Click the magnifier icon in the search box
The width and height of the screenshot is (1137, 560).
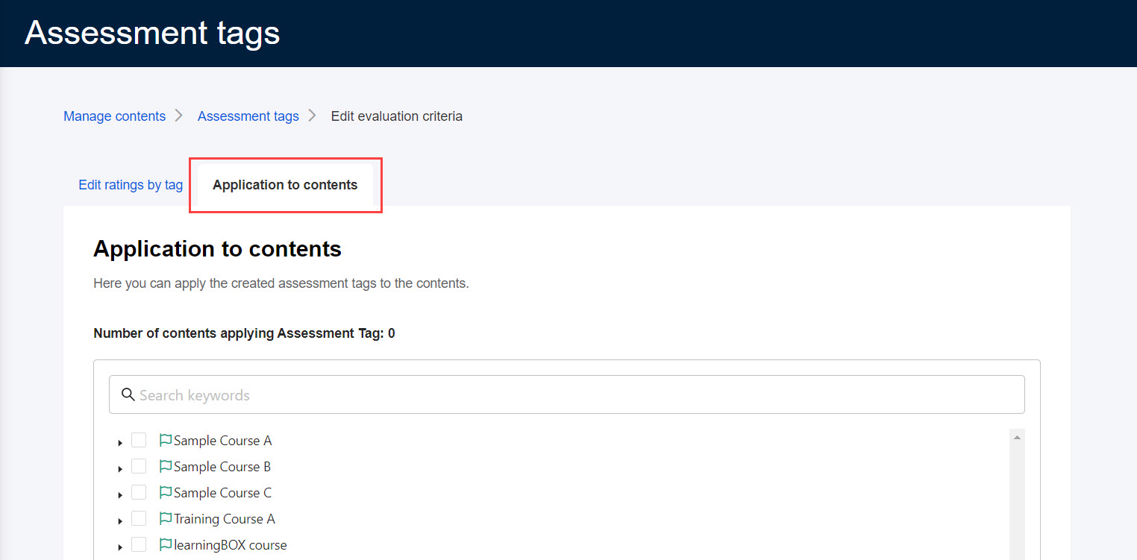[128, 394]
